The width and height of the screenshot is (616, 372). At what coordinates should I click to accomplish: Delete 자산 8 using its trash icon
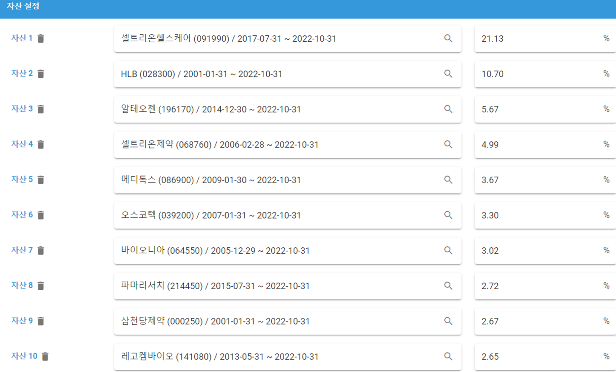(41, 286)
